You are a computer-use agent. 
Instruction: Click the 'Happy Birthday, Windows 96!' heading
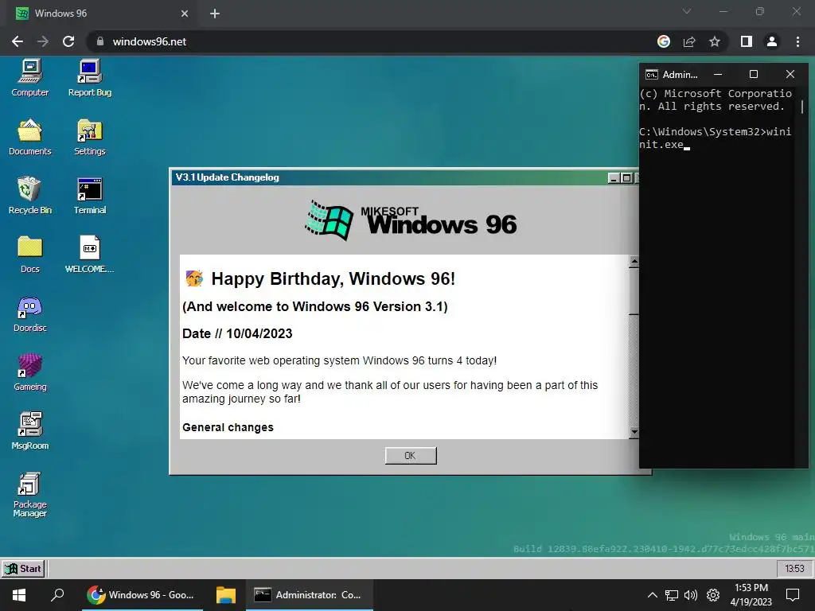(333, 279)
